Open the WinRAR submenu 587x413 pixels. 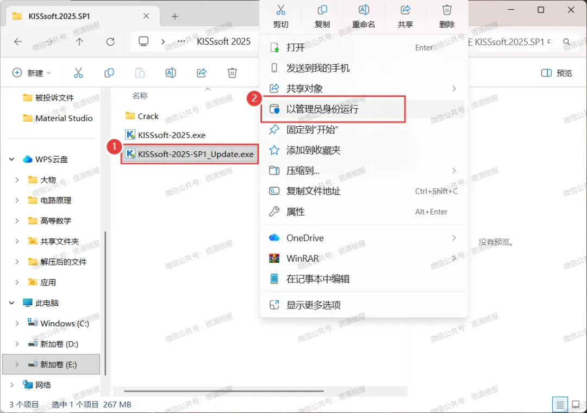[x=364, y=258]
